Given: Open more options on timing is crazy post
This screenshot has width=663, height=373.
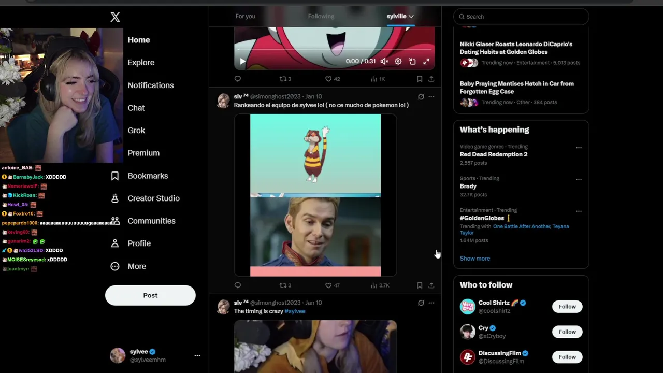Looking at the screenshot, I should [x=431, y=303].
